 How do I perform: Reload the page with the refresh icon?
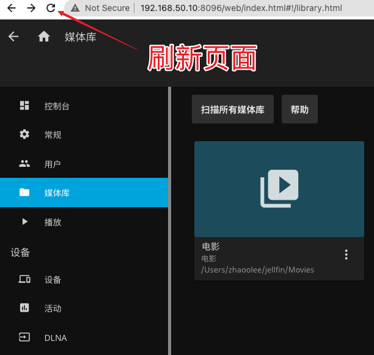point(51,8)
